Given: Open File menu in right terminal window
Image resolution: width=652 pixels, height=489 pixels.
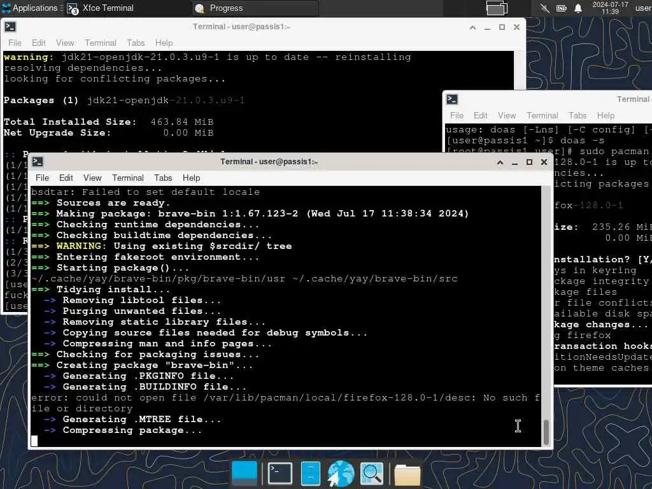Looking at the screenshot, I should click(x=457, y=116).
